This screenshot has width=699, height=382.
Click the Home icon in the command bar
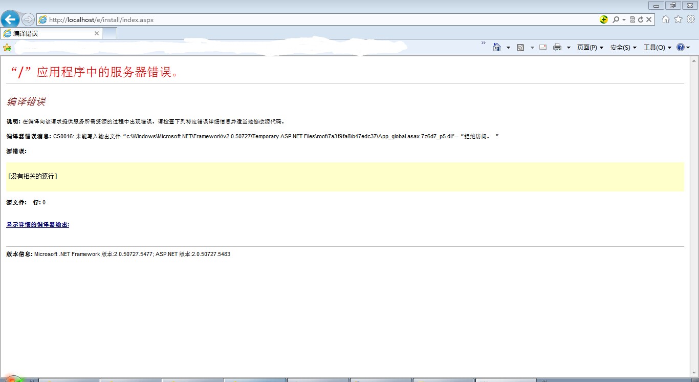(496, 47)
